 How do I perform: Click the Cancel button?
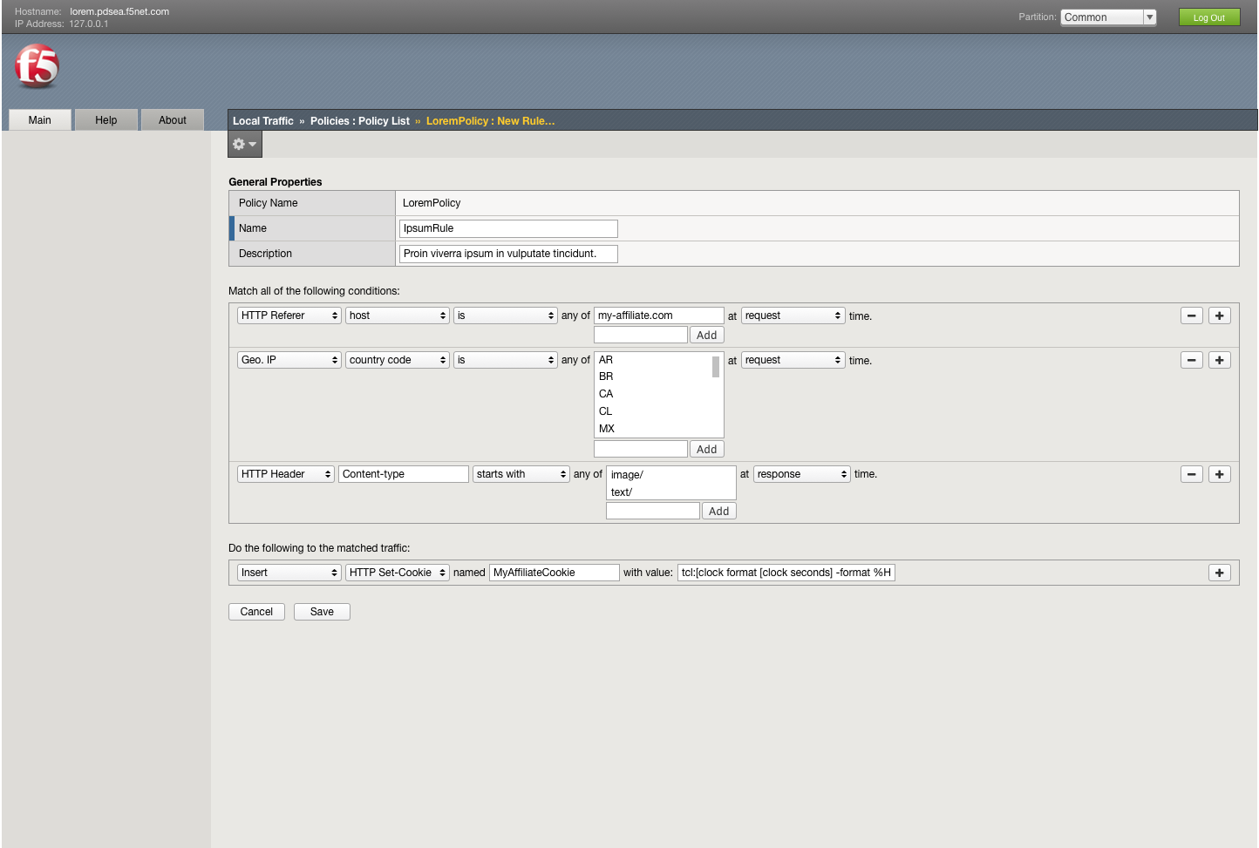coord(256,612)
